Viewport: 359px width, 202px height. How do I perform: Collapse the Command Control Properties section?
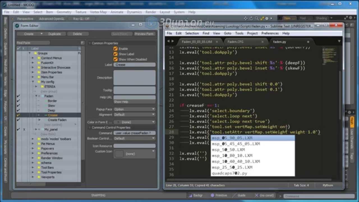point(90,128)
